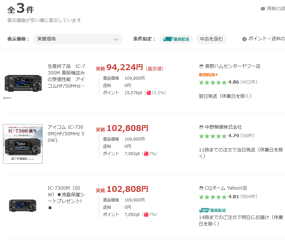Click the IC-7300 誕生 product thumbnail
The width and height of the screenshot is (285, 240).
[x=23, y=144]
